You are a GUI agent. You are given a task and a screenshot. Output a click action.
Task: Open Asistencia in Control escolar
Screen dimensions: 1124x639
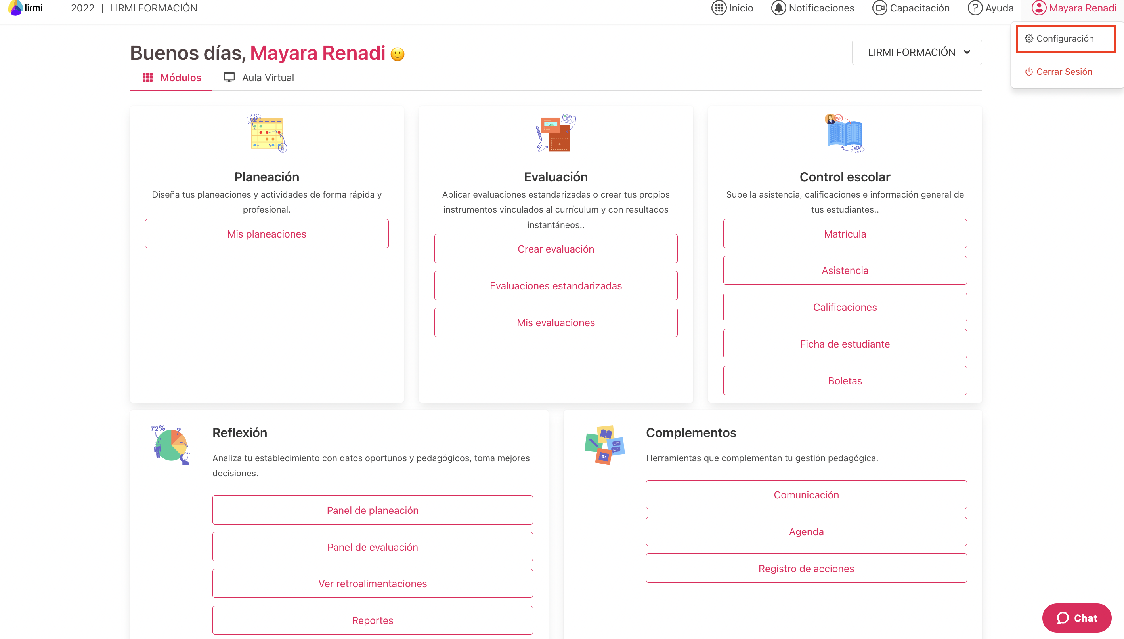pos(845,270)
